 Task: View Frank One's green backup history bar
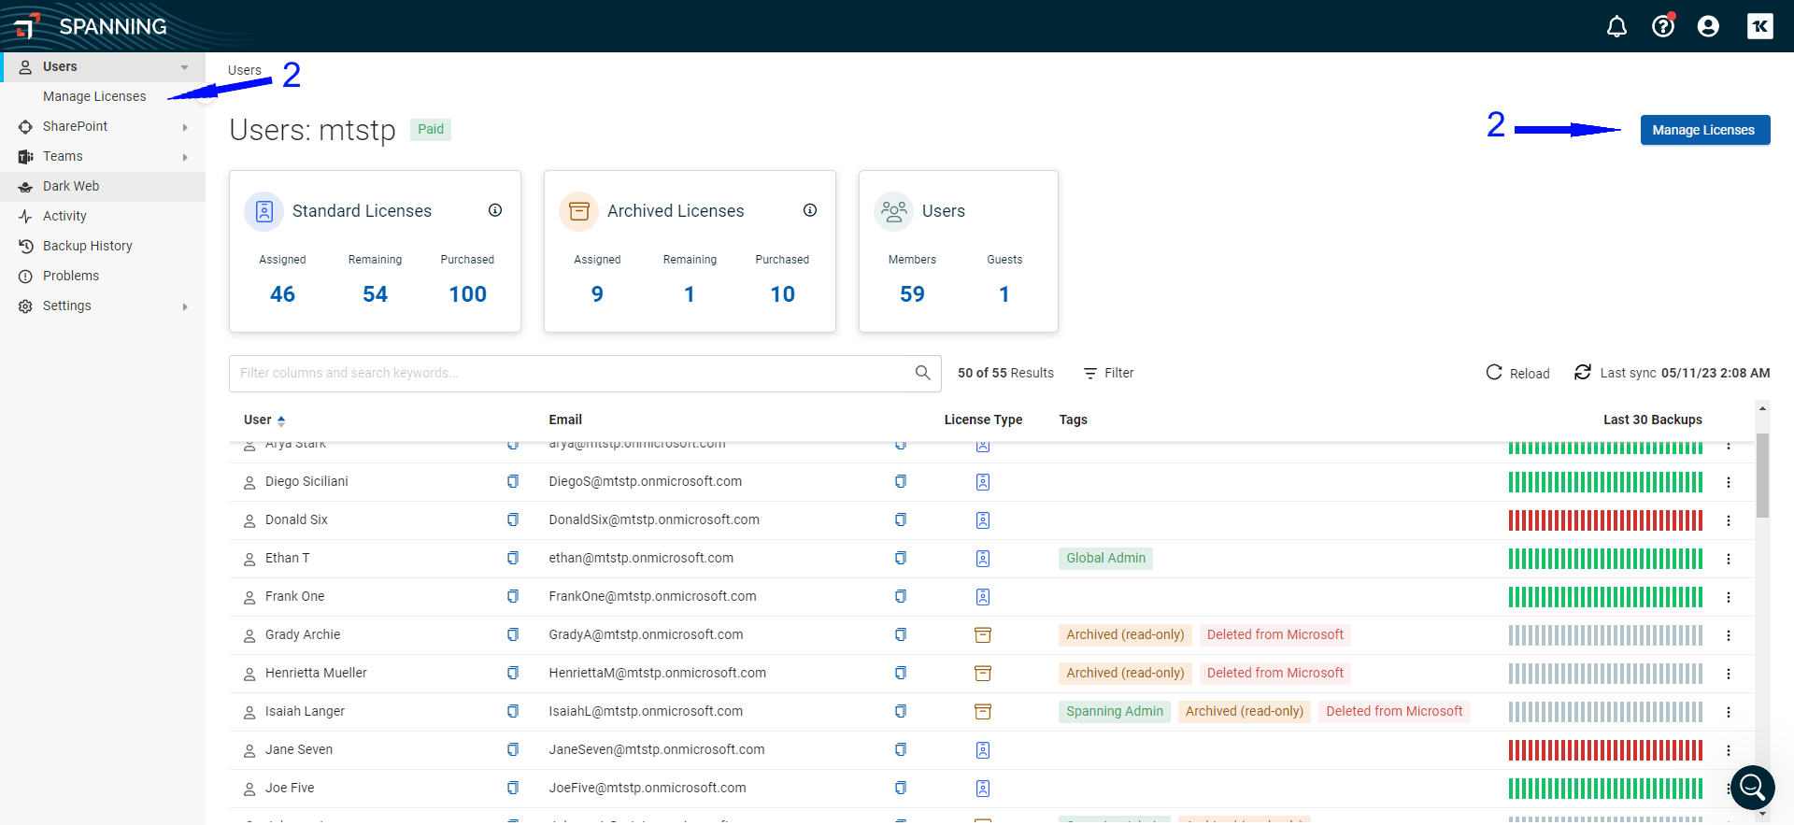tap(1605, 597)
